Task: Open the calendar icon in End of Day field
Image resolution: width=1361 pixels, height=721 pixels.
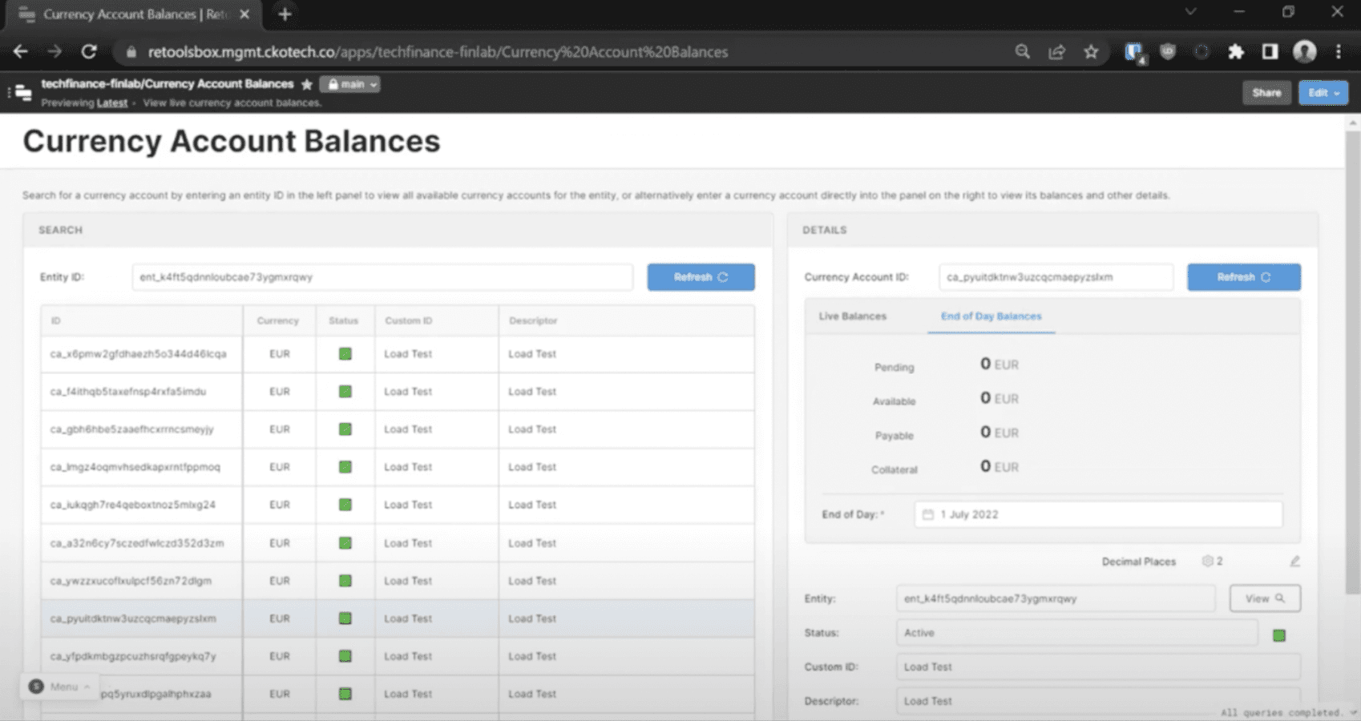Action: pos(928,514)
